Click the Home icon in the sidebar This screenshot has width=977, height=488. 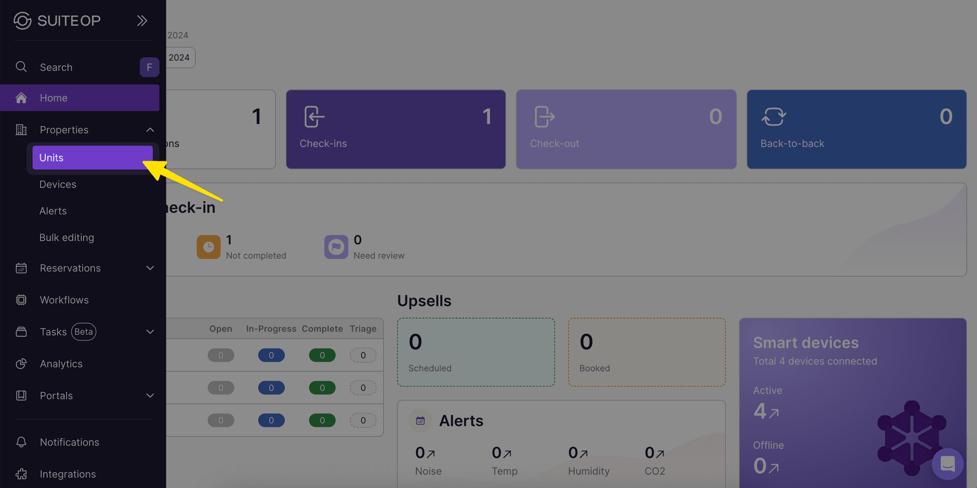click(x=21, y=98)
